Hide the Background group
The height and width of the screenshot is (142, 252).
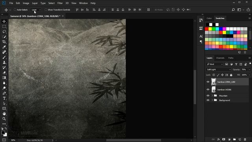(208, 100)
